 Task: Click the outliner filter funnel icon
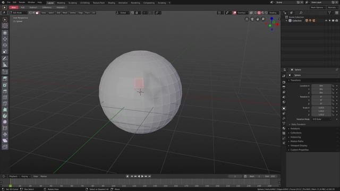pyautogui.click(x=329, y=13)
